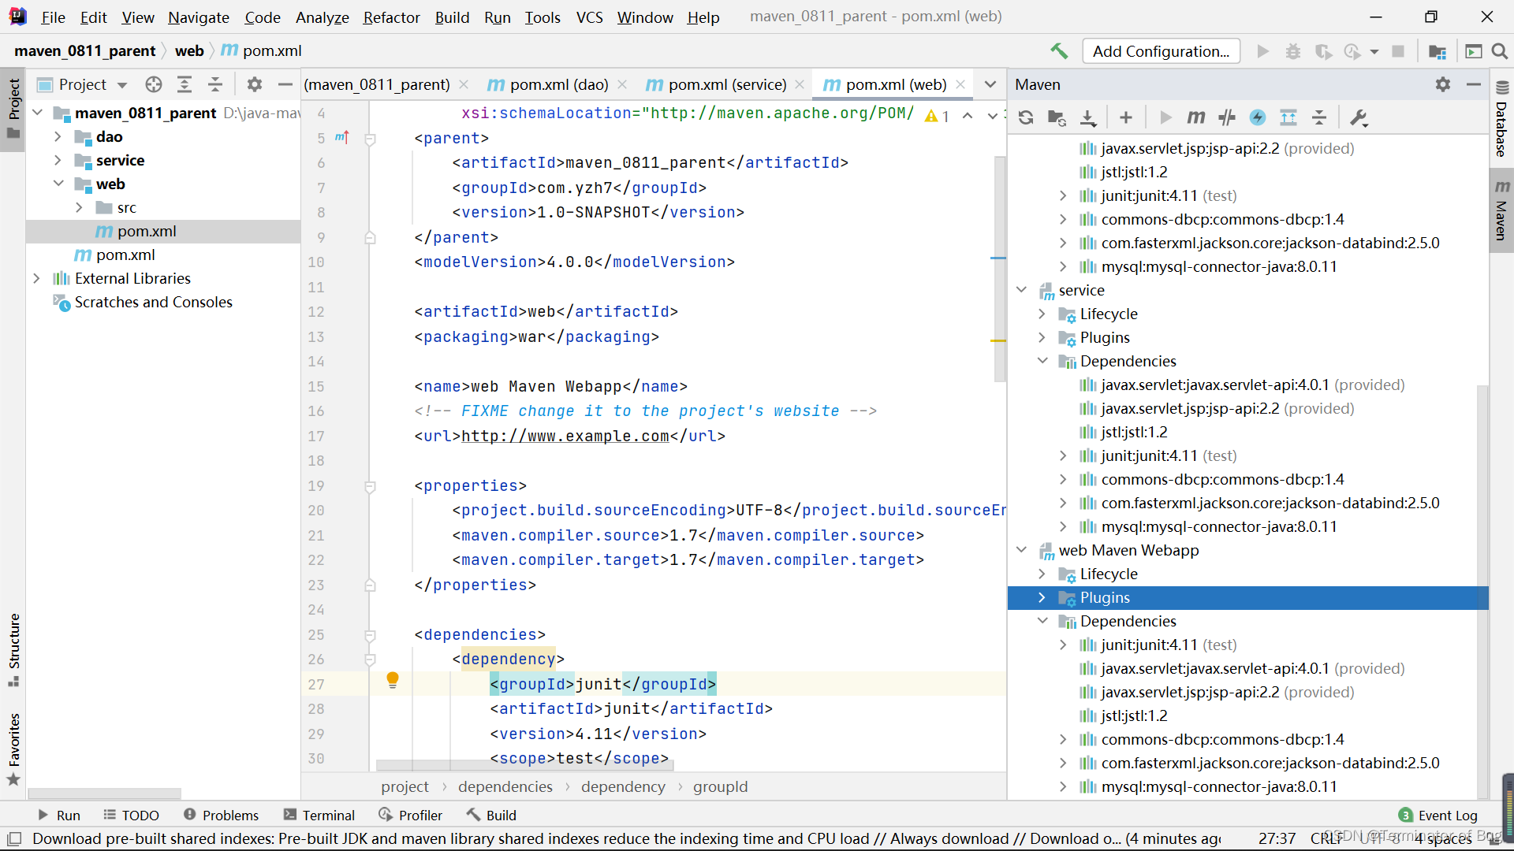
Task: Expand all in Project tool window
Action: pyautogui.click(x=185, y=84)
